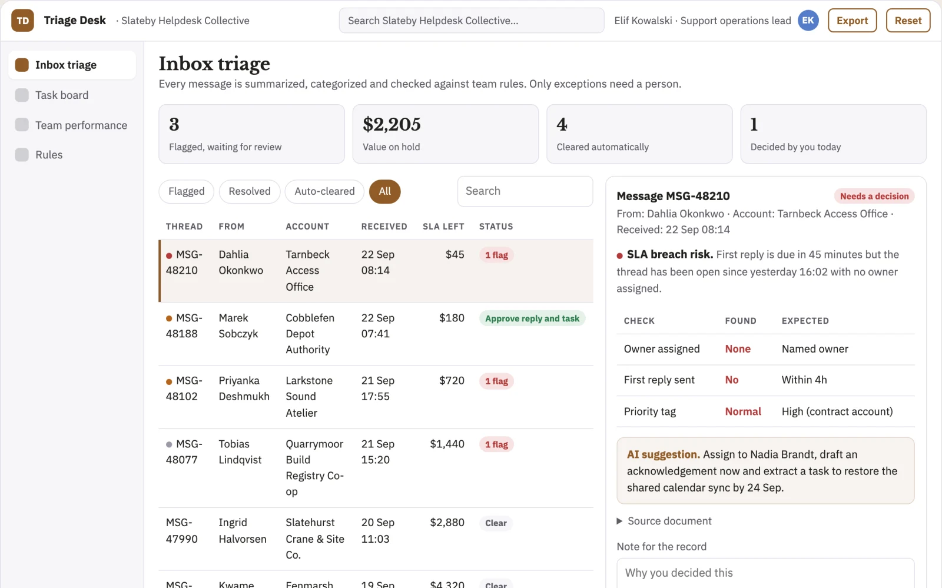Click the Clear badge for Slatehurst Crane

[x=496, y=523]
